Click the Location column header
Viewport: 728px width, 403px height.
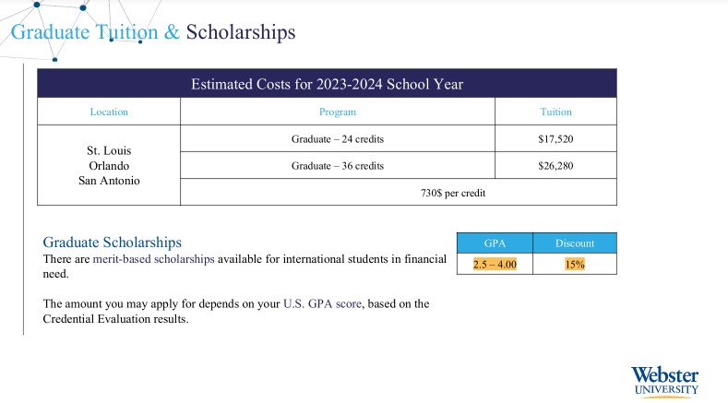point(109,112)
